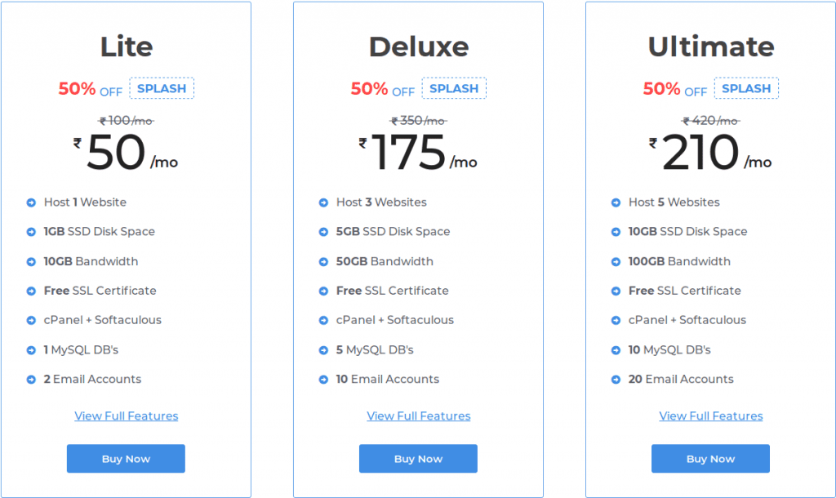
Task: View full features of Deluxe plan
Action: (x=419, y=416)
